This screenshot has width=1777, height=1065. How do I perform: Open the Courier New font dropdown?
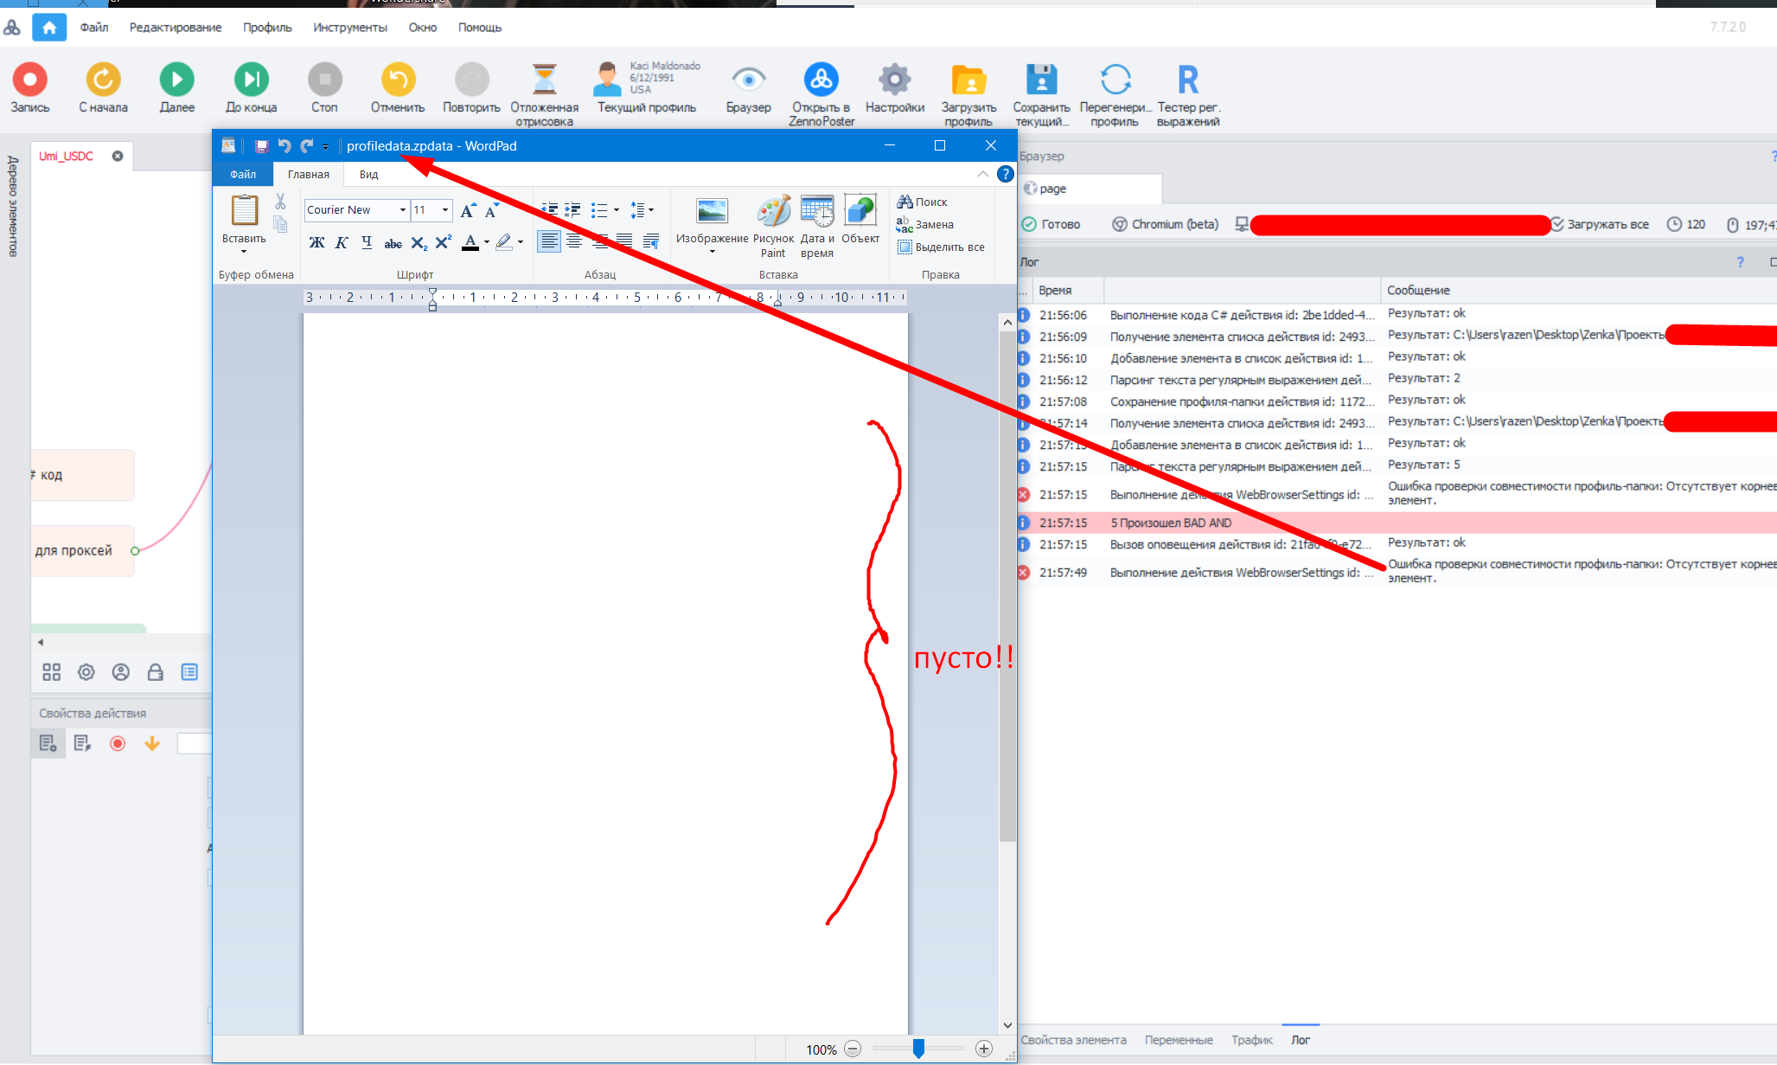point(402,210)
